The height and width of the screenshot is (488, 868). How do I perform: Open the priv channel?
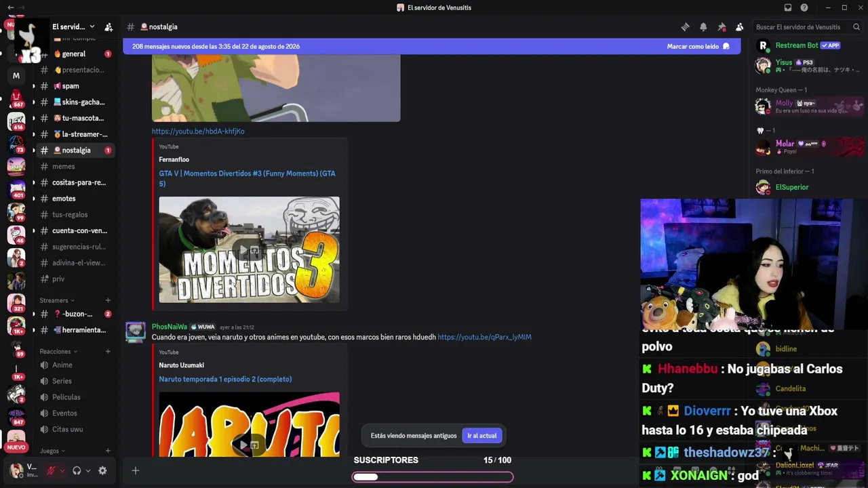(x=75, y=279)
